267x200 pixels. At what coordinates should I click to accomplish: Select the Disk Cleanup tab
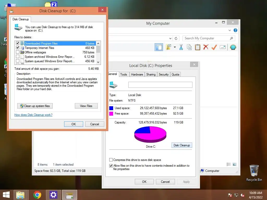[x=21, y=19]
